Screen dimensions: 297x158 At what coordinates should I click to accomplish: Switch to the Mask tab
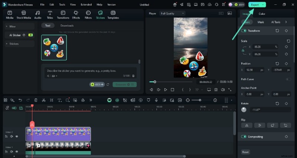coord(261,22)
